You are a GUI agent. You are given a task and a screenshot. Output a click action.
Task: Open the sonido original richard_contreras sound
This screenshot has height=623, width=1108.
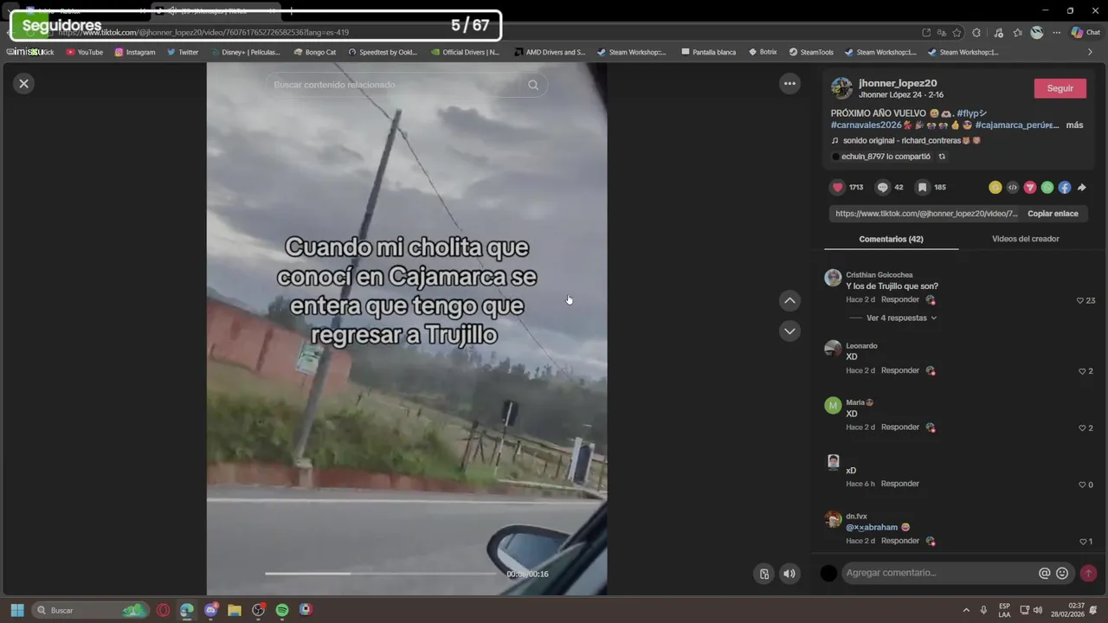point(905,140)
